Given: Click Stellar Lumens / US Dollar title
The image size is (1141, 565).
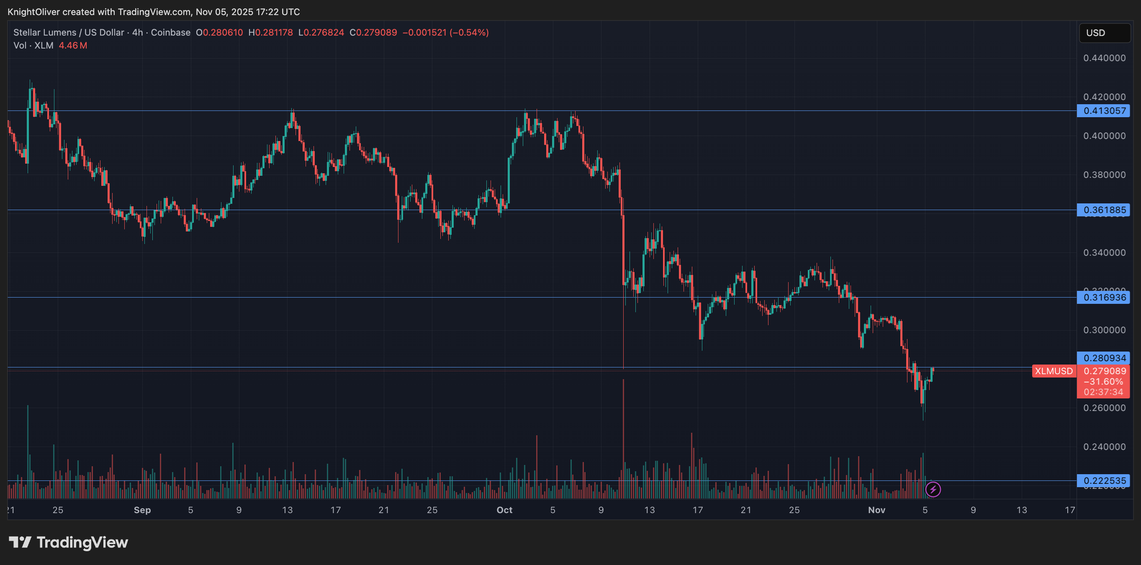Looking at the screenshot, I should [x=69, y=32].
